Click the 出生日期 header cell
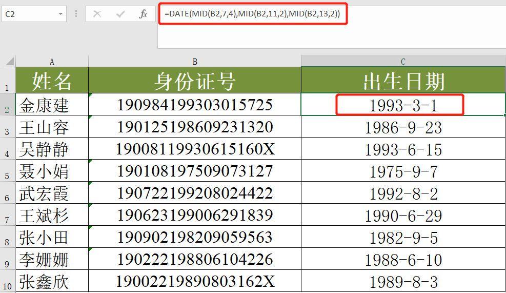This screenshot has height=293, width=506. (x=403, y=80)
